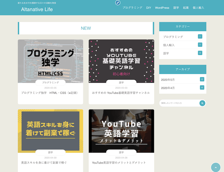View the 2020年5月 archive

(x=168, y=80)
